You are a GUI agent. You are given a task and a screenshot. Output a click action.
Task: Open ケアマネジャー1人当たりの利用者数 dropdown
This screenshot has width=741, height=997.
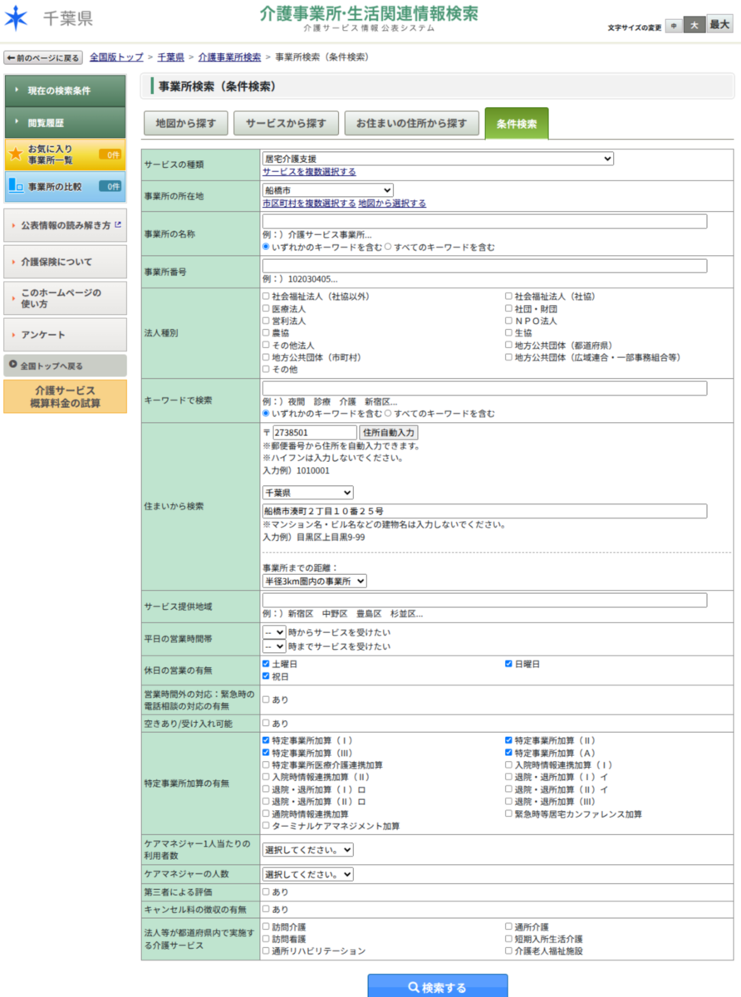pos(308,850)
